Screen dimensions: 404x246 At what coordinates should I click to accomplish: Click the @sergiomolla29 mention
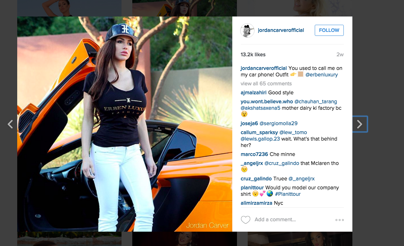pos(278,123)
